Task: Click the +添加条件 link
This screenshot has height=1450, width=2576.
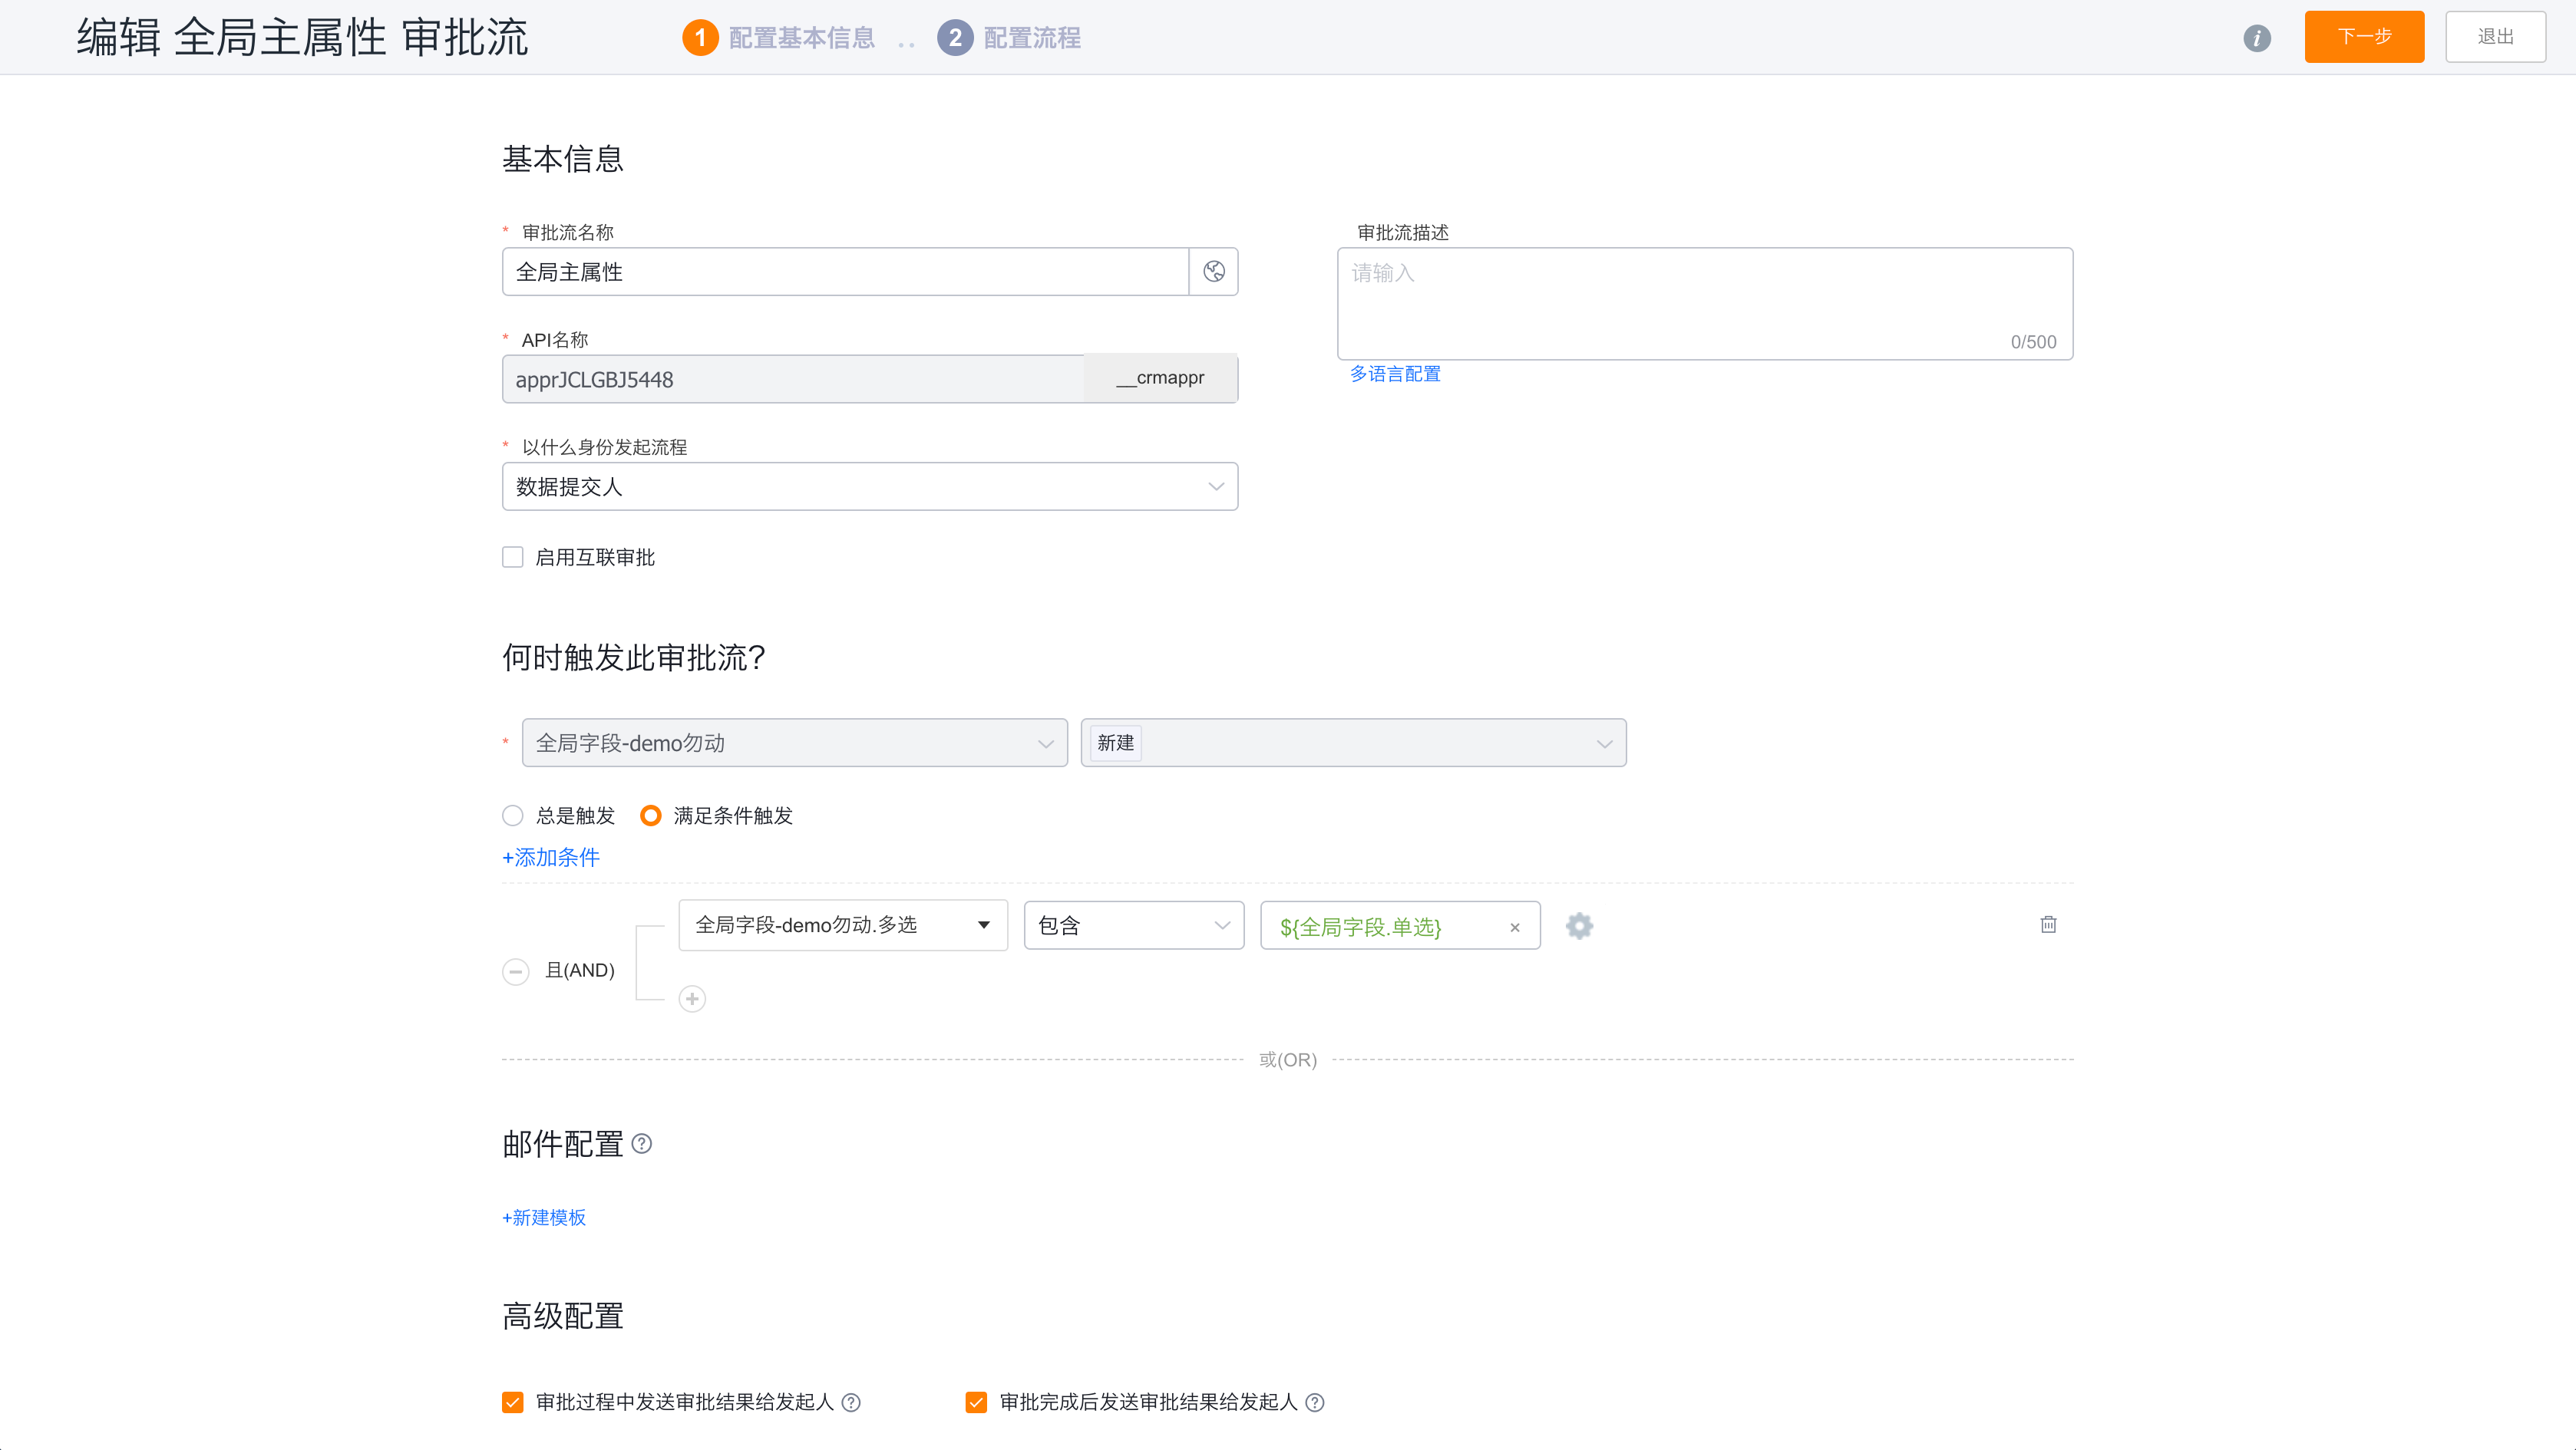Action: [551, 858]
